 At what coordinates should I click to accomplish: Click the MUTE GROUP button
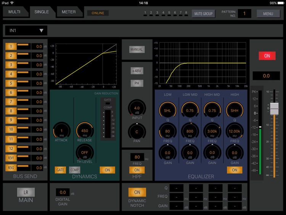(x=203, y=14)
